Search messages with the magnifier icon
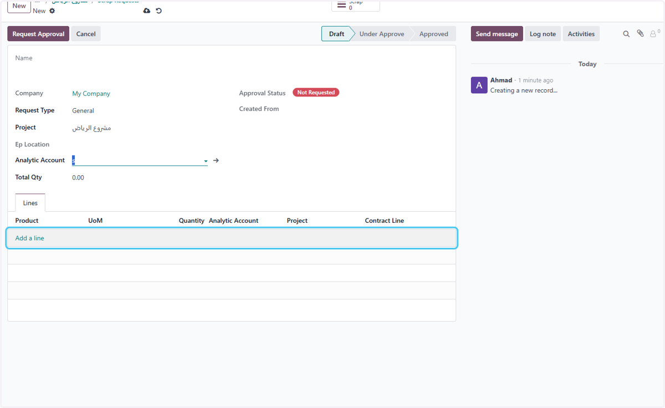The height and width of the screenshot is (408, 665). 626,34
